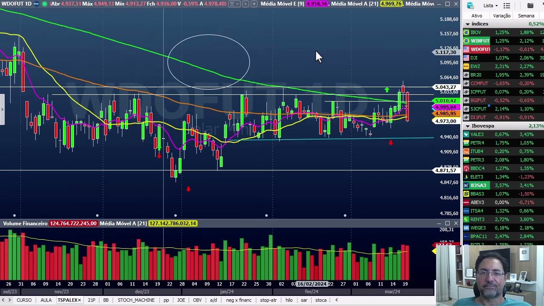Switch to the pp tab
The height and width of the screenshot is (306, 544).
(166, 300)
